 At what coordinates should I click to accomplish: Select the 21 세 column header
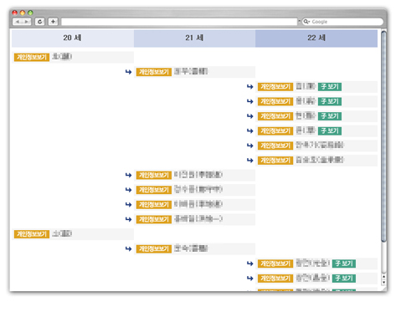(194, 38)
